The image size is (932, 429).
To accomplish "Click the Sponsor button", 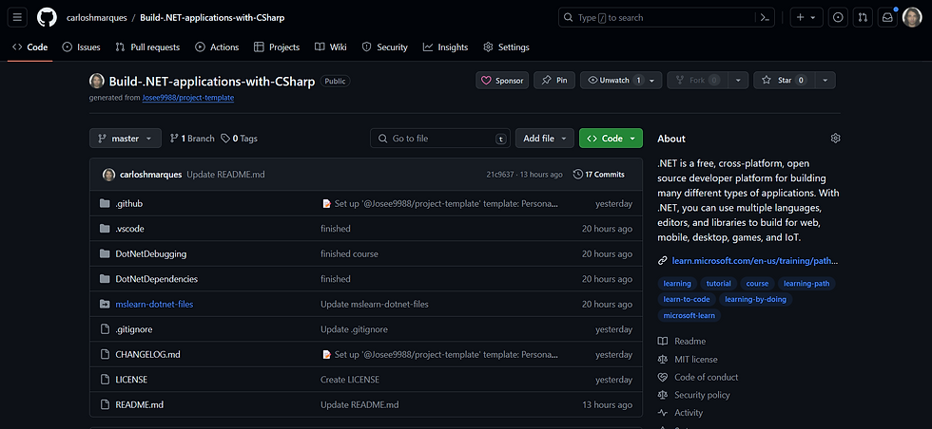I will pyautogui.click(x=502, y=80).
